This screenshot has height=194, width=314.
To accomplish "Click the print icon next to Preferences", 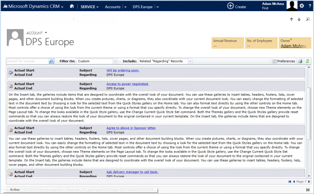I will [x=300, y=61].
